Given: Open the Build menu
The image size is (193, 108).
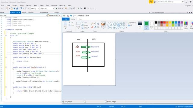Looking at the screenshot, I should pyautogui.click(x=22, y=5).
